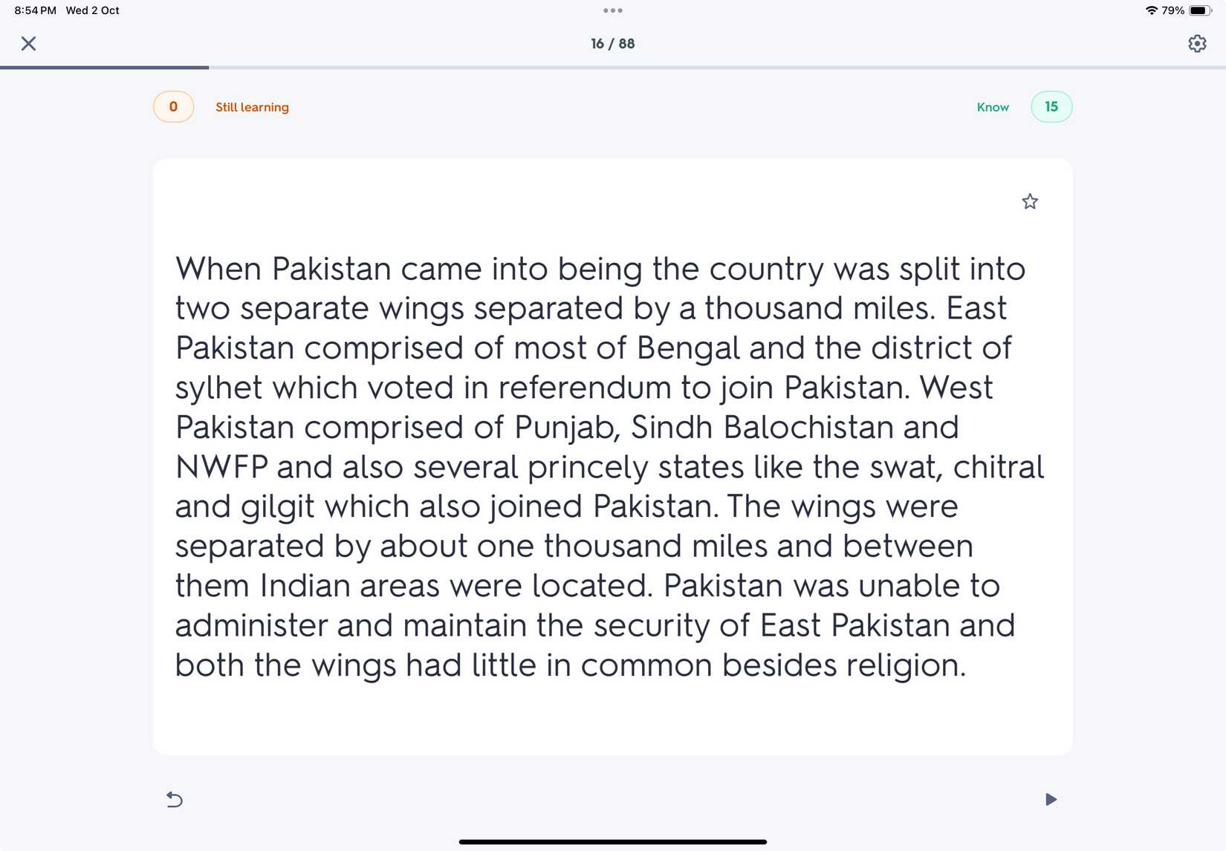The width and height of the screenshot is (1226, 851).
Task: Start flashcard autoplay
Action: pos(1051,799)
